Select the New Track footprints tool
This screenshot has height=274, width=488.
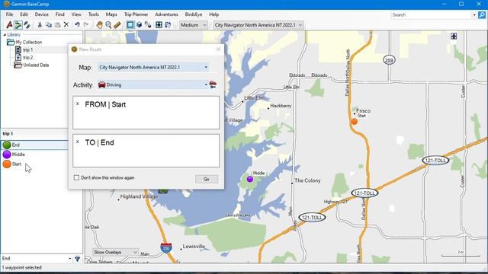coord(27,25)
